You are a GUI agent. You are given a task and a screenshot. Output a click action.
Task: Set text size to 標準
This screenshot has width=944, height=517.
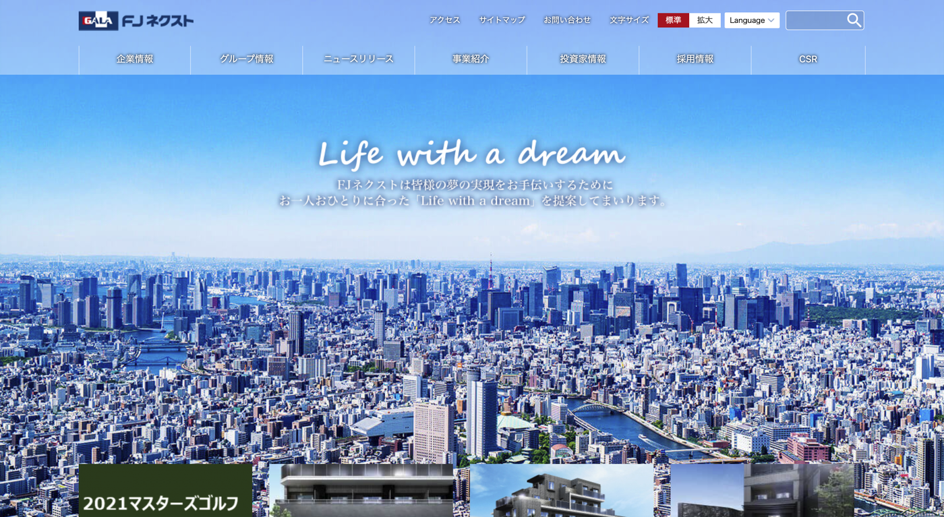(673, 20)
